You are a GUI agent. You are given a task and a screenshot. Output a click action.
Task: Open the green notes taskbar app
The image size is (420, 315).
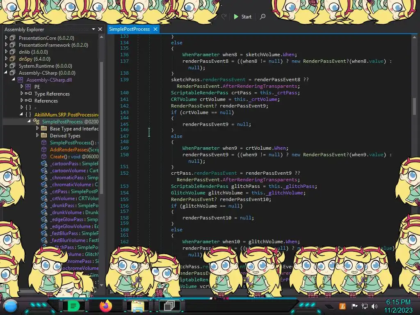tap(73, 306)
